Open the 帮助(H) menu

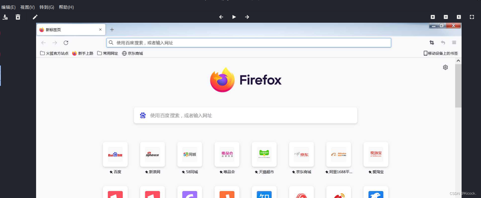tap(66, 7)
